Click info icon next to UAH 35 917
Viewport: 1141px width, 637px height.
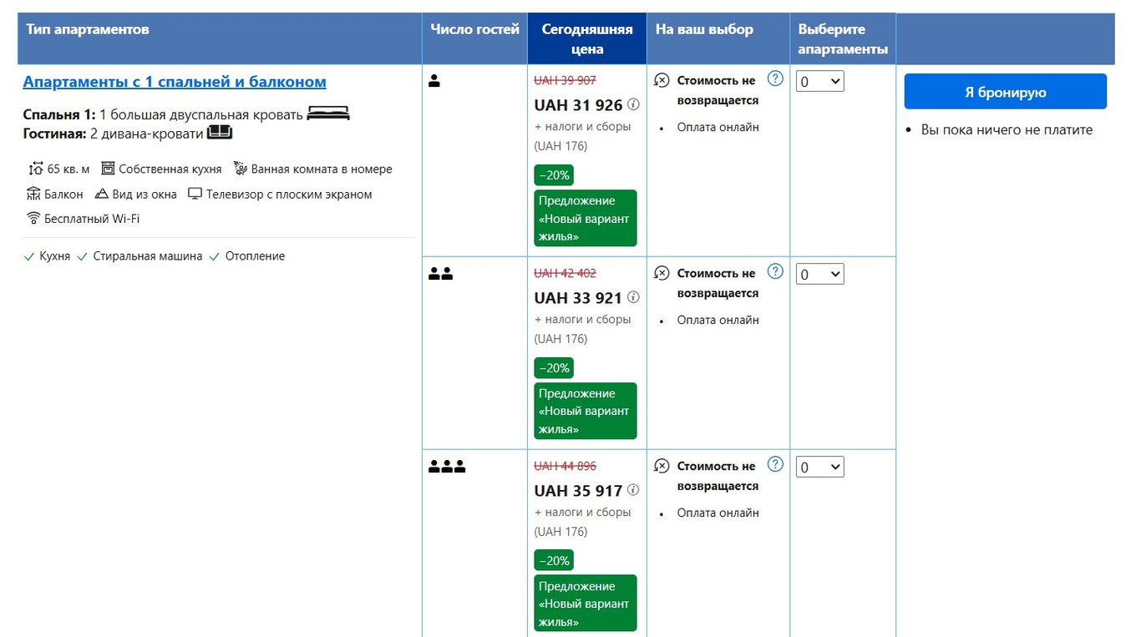pyautogui.click(x=633, y=491)
